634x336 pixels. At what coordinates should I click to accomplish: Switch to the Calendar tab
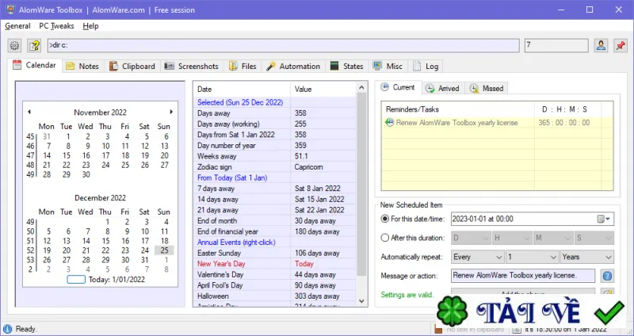click(35, 66)
